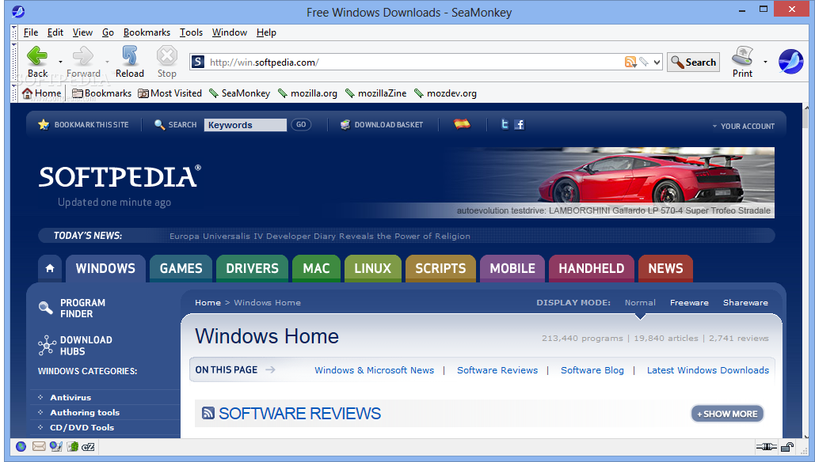Set display mode to Normal

click(x=640, y=303)
